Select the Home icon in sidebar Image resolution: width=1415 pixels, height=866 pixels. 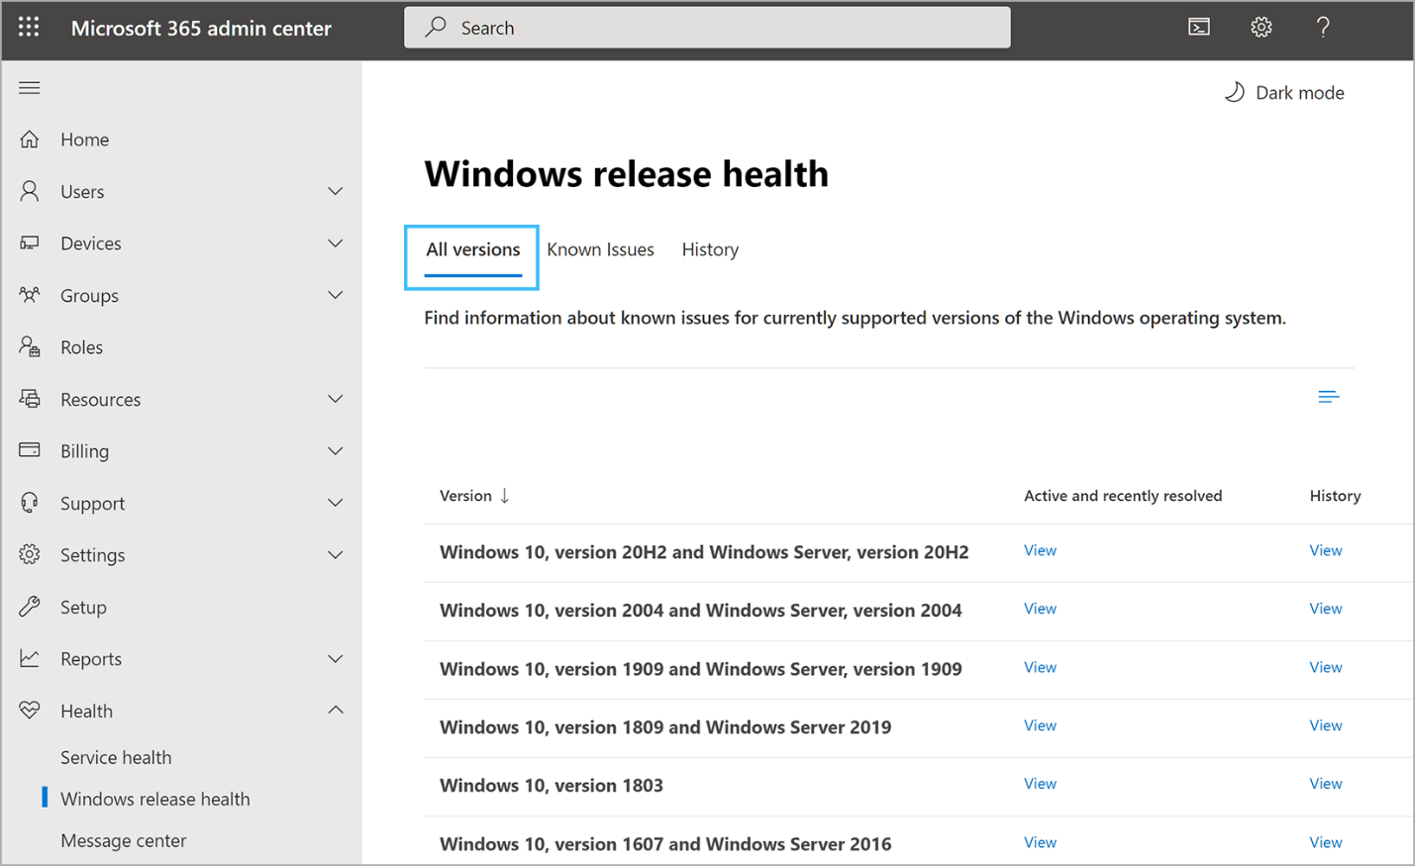30,139
